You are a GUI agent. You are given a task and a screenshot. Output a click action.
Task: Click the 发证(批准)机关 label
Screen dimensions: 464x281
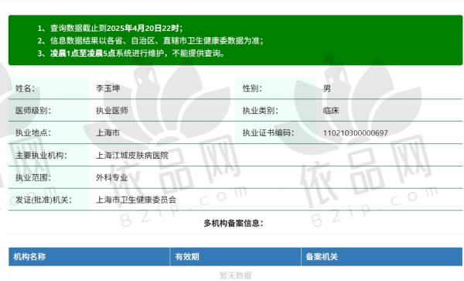(x=43, y=200)
